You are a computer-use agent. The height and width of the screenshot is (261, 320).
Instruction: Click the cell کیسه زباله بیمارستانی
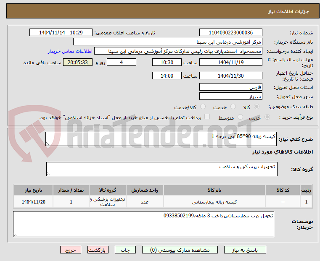click(214, 202)
